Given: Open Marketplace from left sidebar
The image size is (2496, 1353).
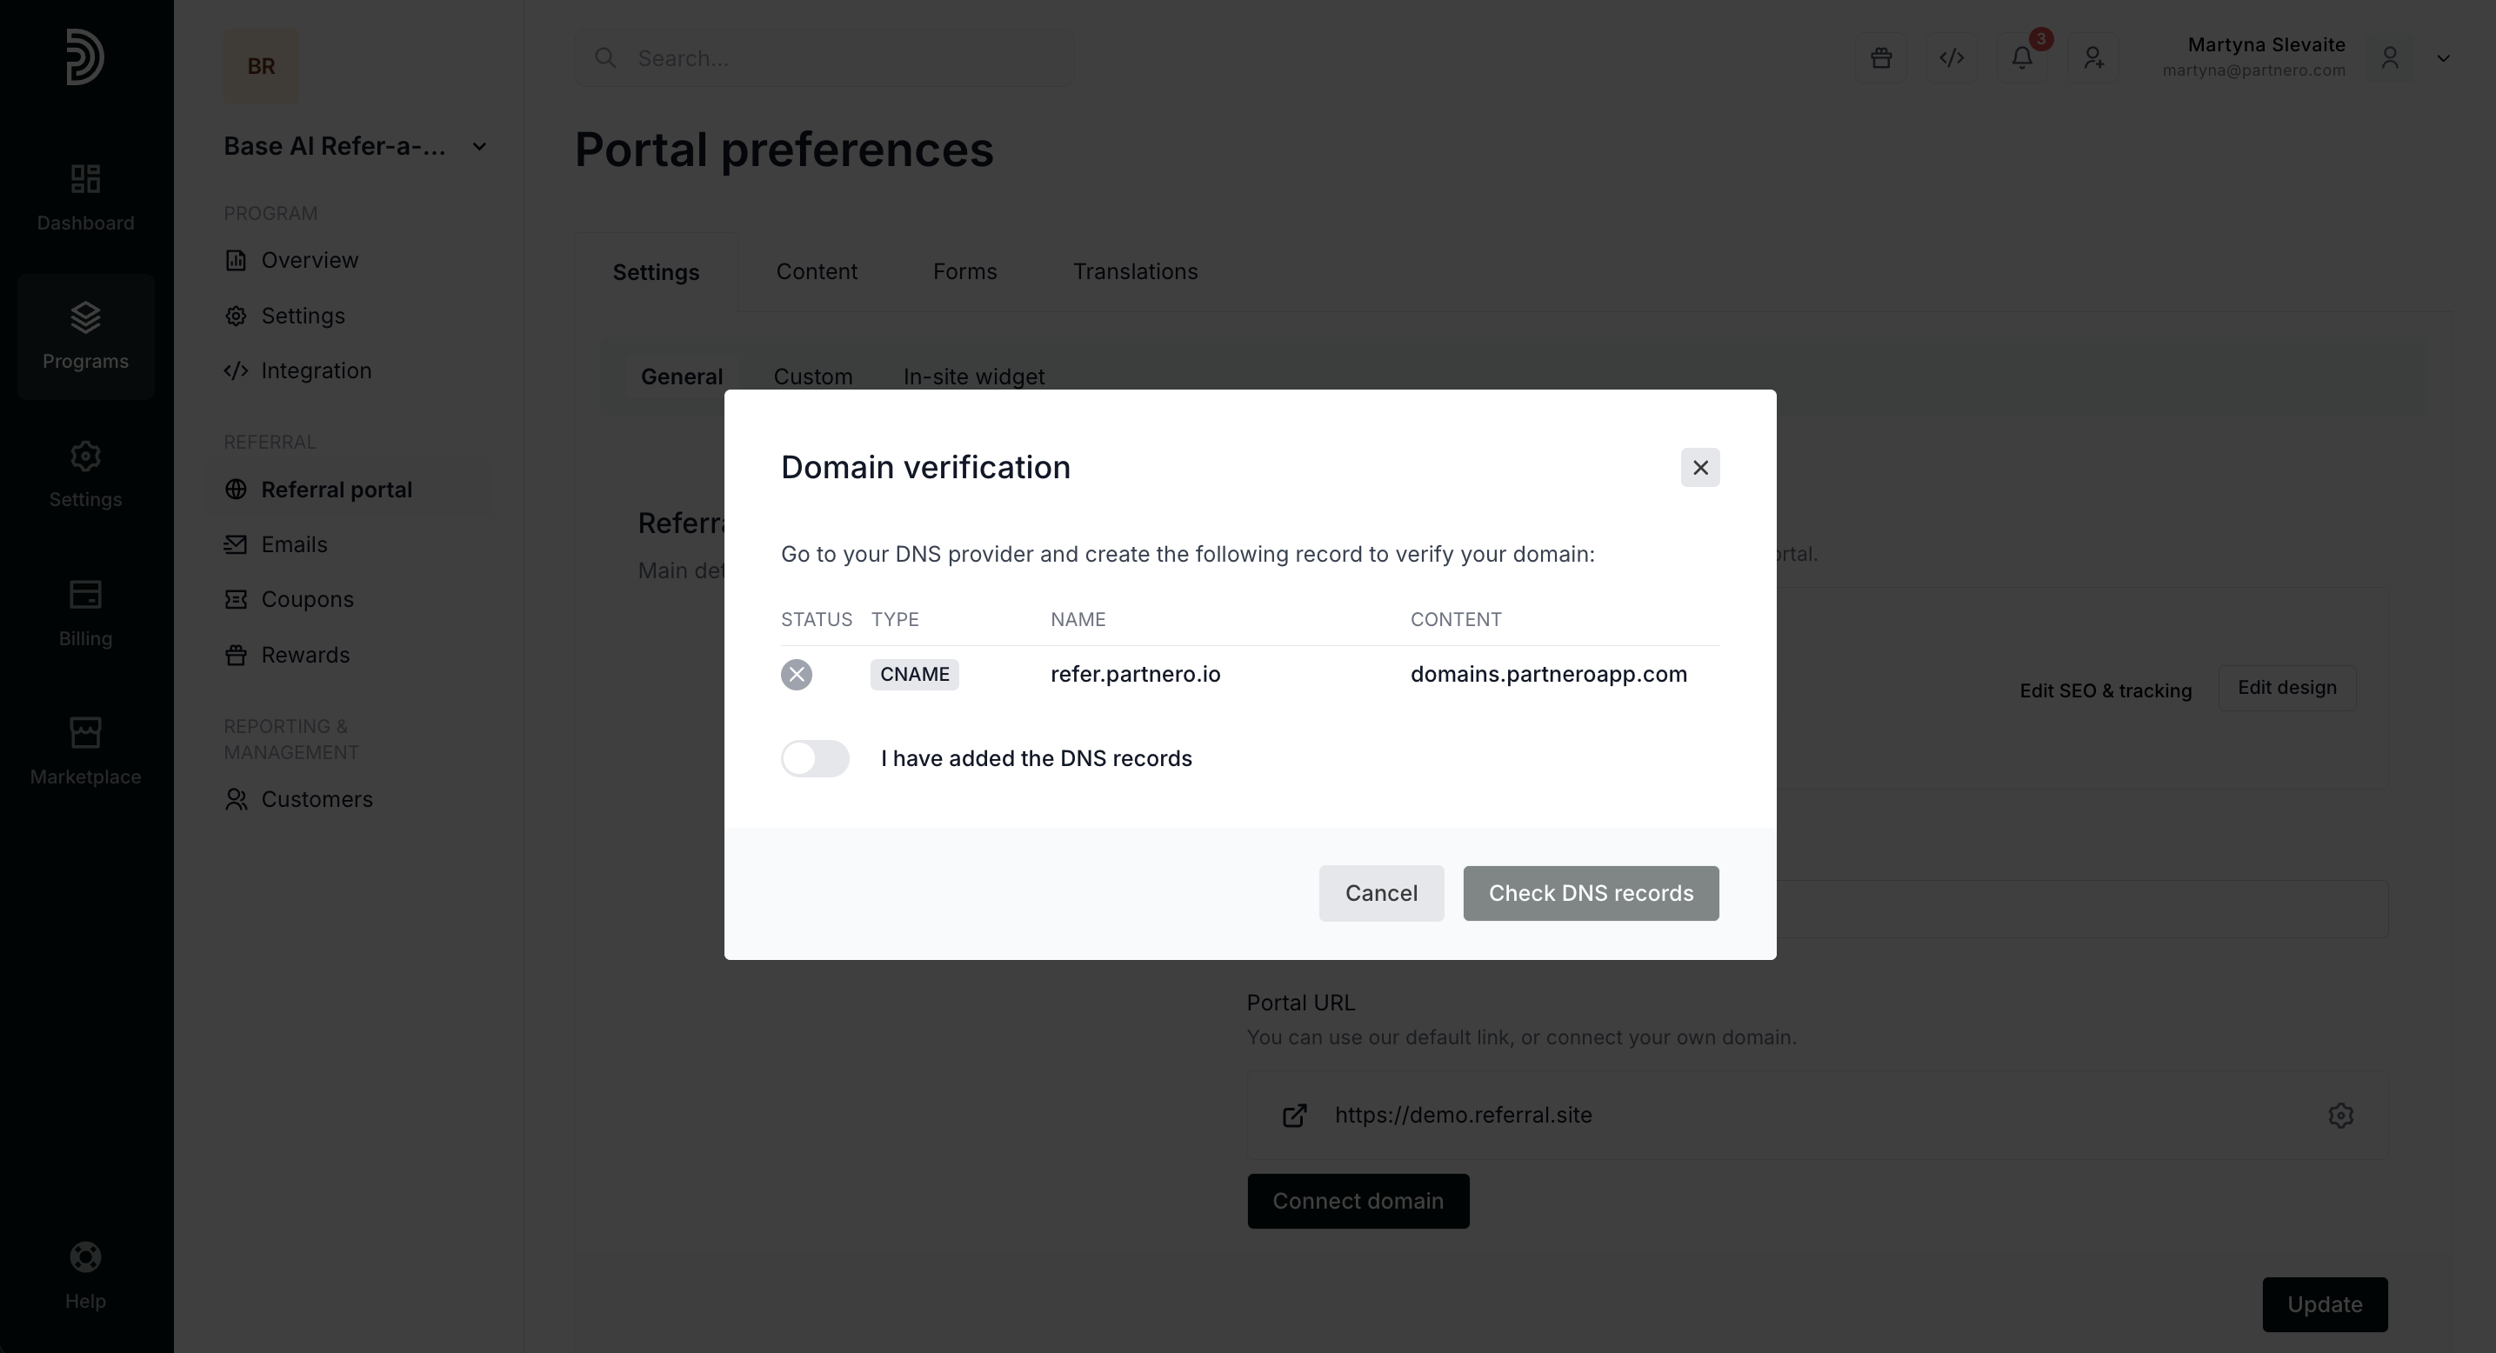Looking at the screenshot, I should [x=85, y=751].
